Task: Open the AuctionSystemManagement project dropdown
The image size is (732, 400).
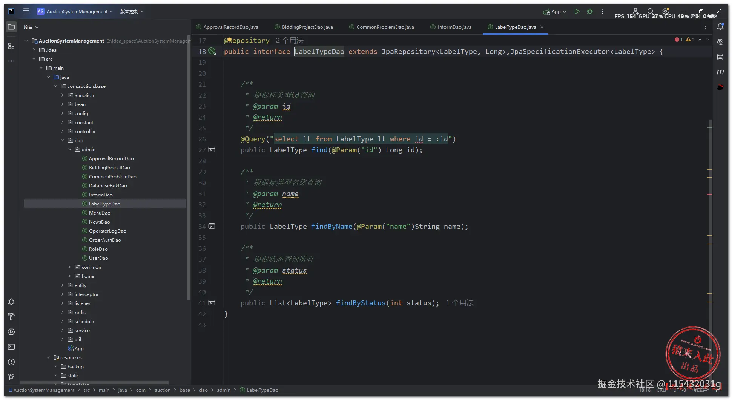Action: pos(75,11)
